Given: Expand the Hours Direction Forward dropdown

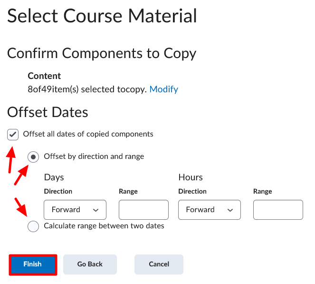Looking at the screenshot, I should click(210, 210).
